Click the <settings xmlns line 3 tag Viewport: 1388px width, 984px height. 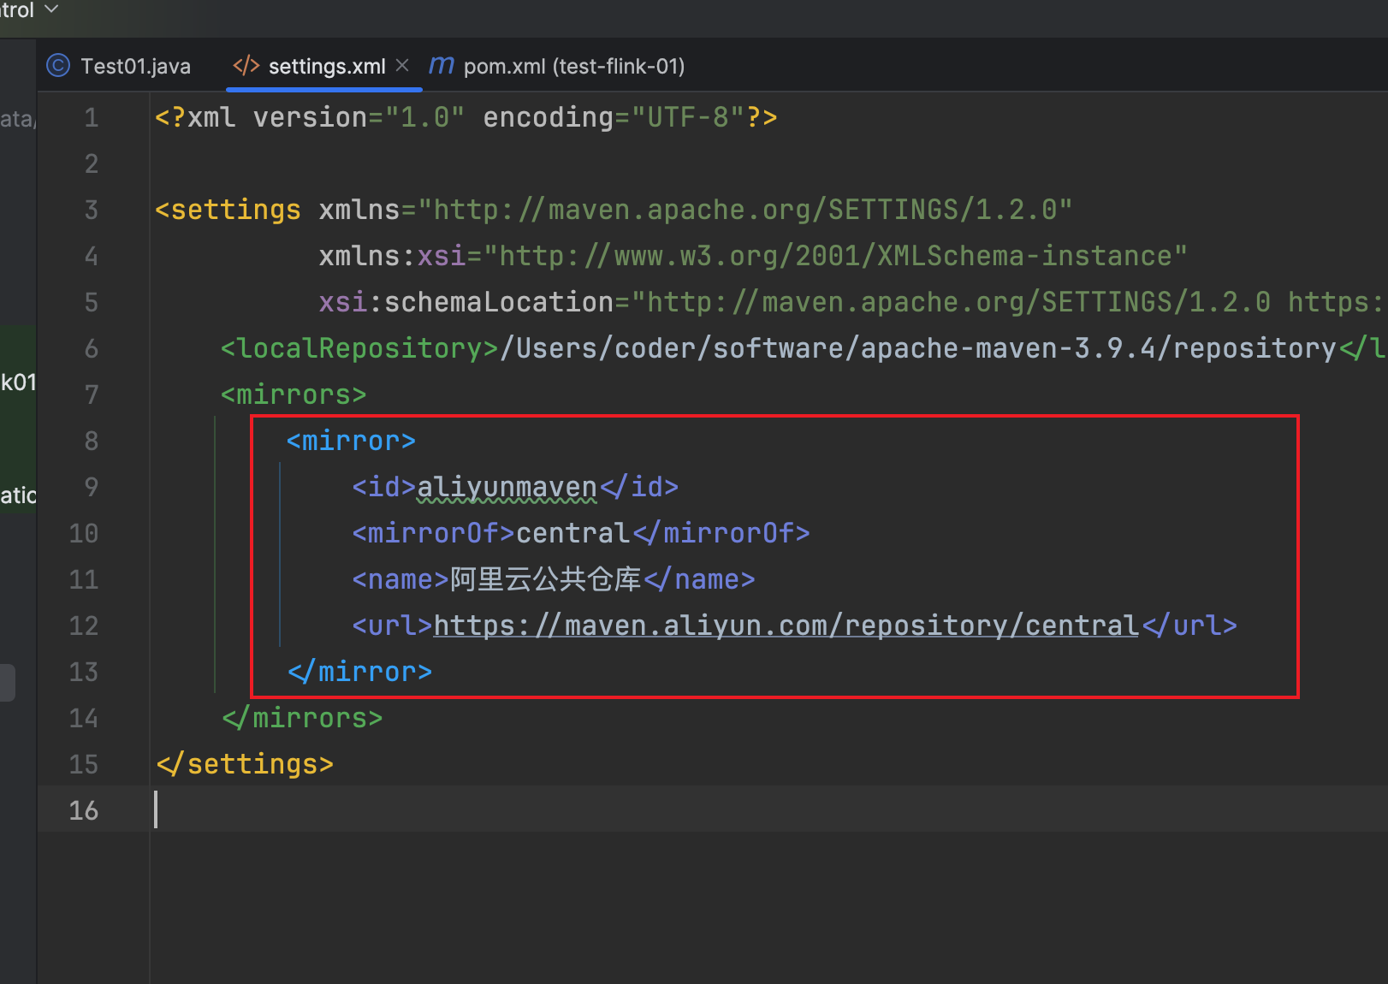(x=614, y=210)
